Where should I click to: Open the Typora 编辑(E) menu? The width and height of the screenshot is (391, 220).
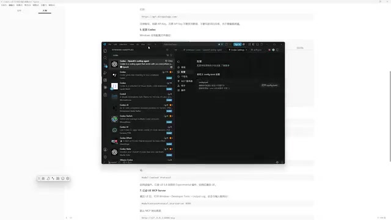point(12,5)
